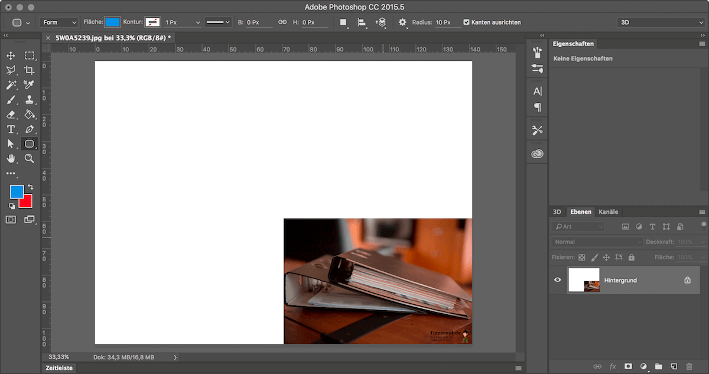Select the Paint Bucket tool
The width and height of the screenshot is (709, 374).
(30, 115)
